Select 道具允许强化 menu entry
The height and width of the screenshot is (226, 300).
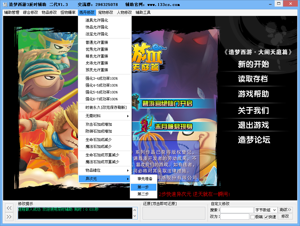tap(105, 20)
